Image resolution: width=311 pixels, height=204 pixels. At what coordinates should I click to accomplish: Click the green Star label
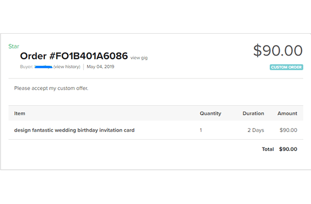14,46
